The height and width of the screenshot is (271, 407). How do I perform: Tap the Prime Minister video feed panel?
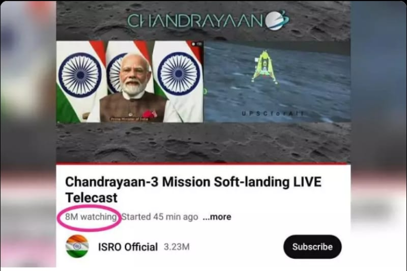coord(130,81)
